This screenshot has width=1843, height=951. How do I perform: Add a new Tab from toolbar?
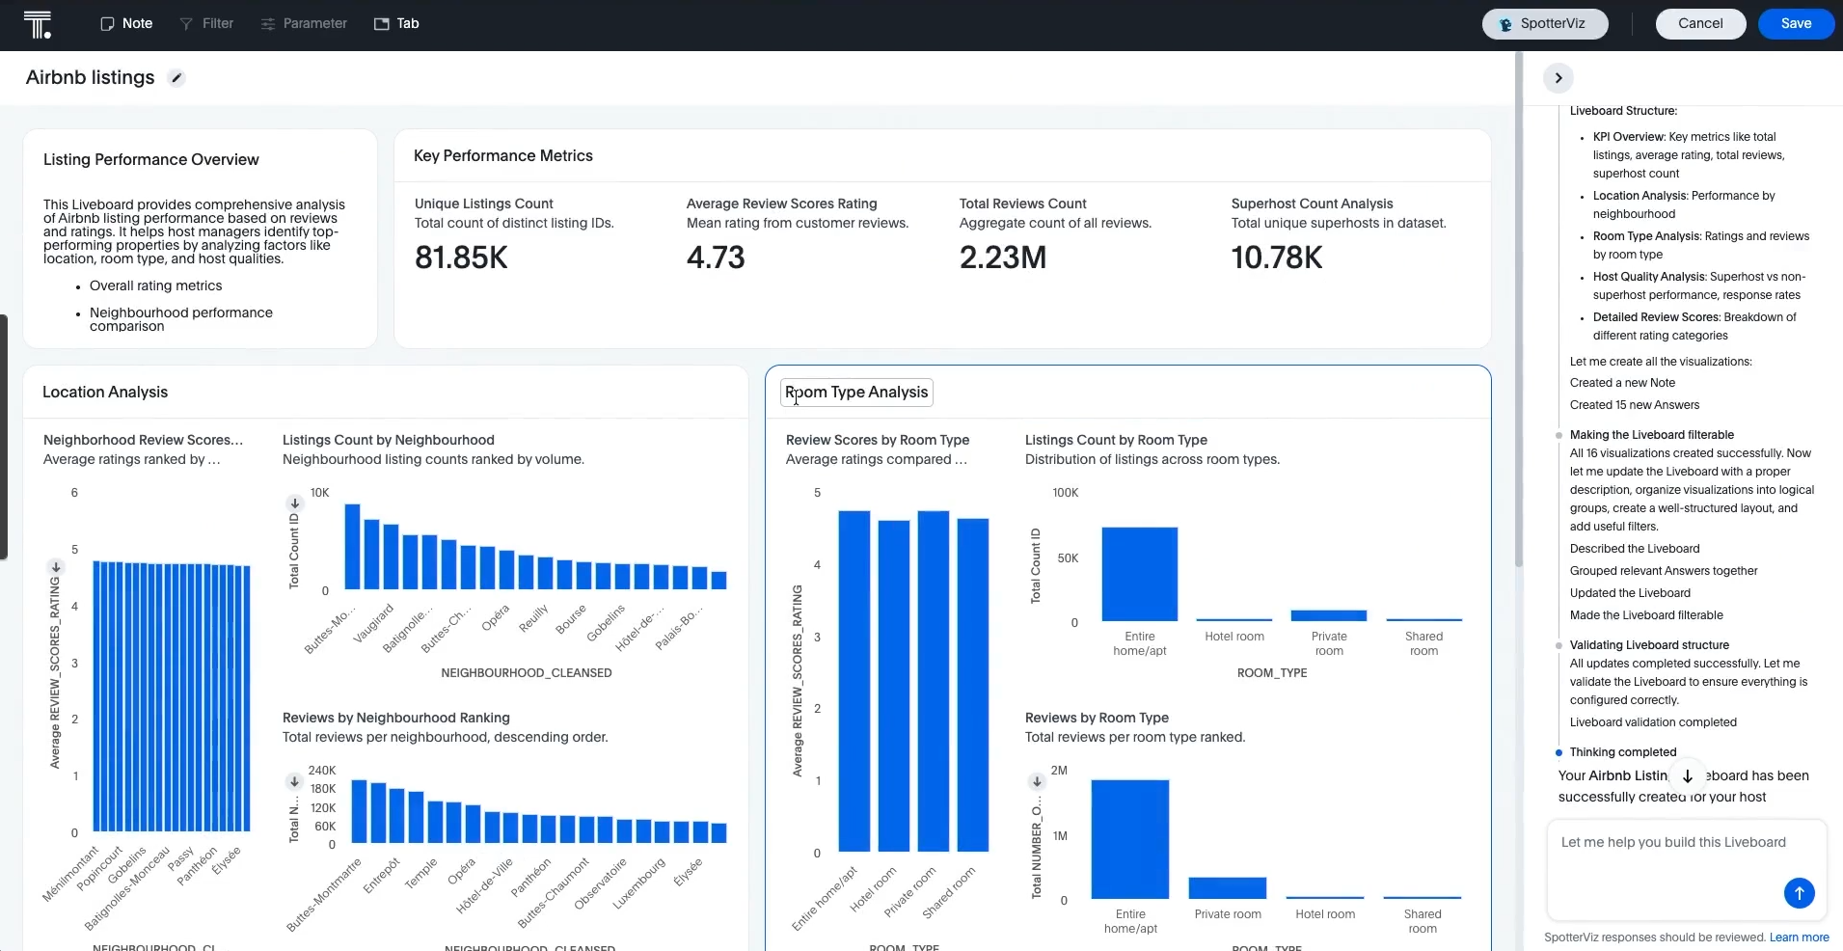(396, 23)
